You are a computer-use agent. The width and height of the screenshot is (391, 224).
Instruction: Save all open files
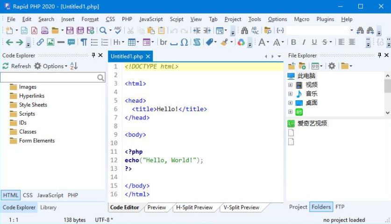tap(80, 30)
